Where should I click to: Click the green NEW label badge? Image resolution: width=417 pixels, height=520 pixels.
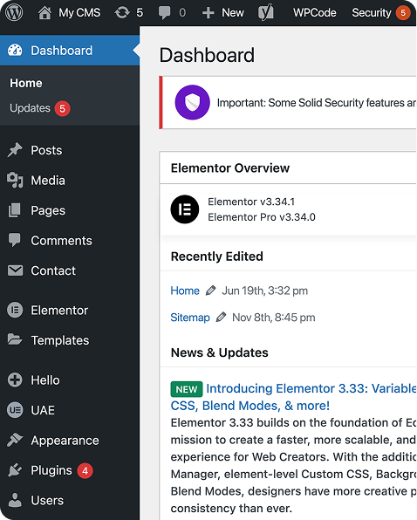[x=187, y=389]
